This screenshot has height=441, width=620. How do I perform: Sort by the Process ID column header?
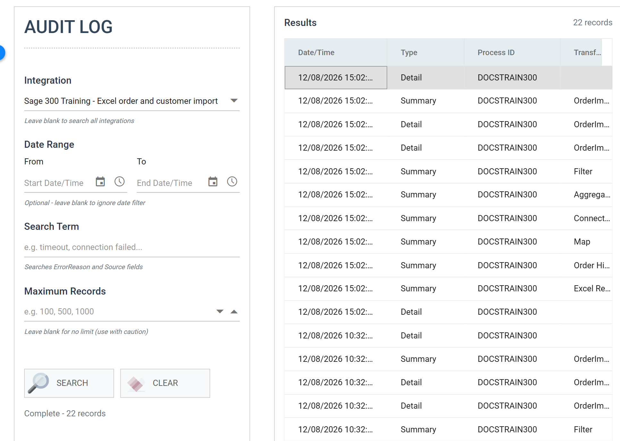(x=512, y=53)
